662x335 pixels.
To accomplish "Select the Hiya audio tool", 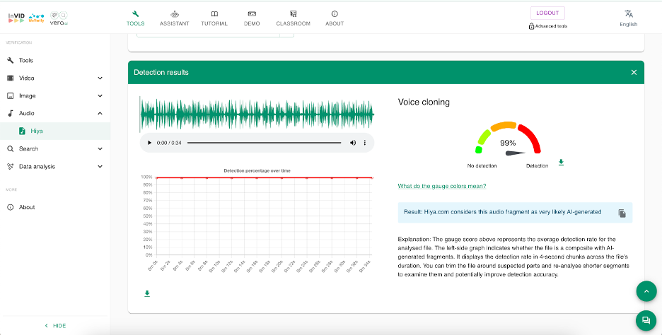I will click(55, 131).
